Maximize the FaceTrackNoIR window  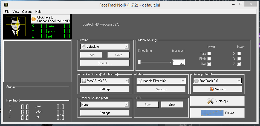241,4
